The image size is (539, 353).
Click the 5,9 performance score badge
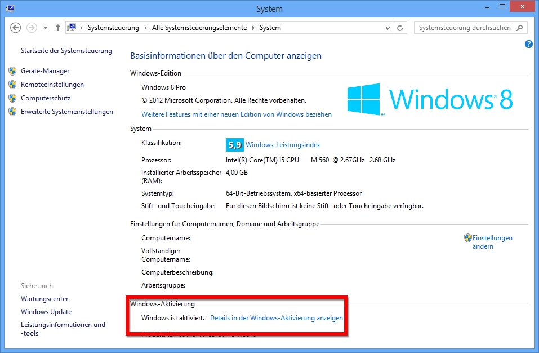coord(235,145)
